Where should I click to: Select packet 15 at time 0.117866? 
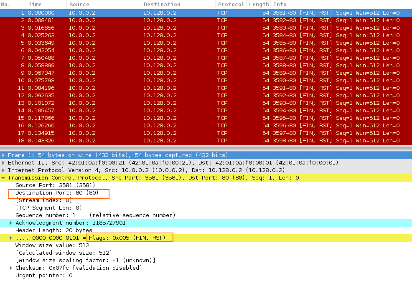point(206,118)
